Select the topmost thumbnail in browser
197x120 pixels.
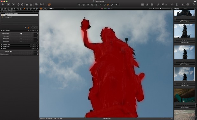click(x=184, y=13)
